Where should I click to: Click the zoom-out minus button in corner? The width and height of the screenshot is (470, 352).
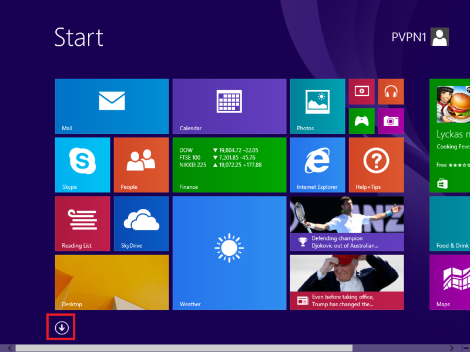click(464, 348)
